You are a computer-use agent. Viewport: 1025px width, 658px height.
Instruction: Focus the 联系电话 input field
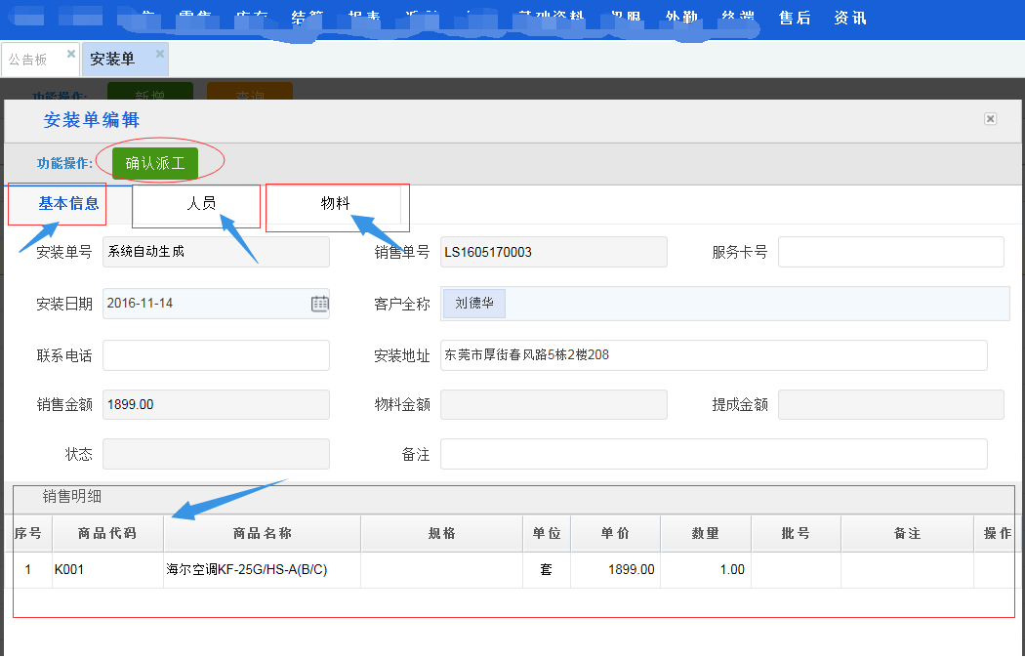[216, 355]
